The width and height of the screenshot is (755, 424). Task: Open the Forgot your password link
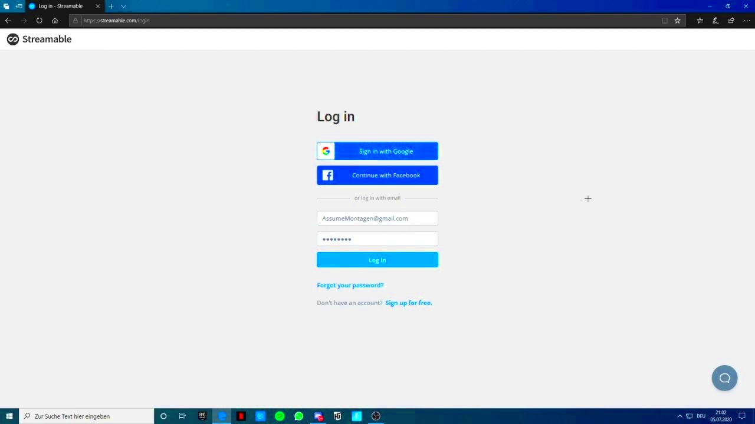tap(350, 285)
